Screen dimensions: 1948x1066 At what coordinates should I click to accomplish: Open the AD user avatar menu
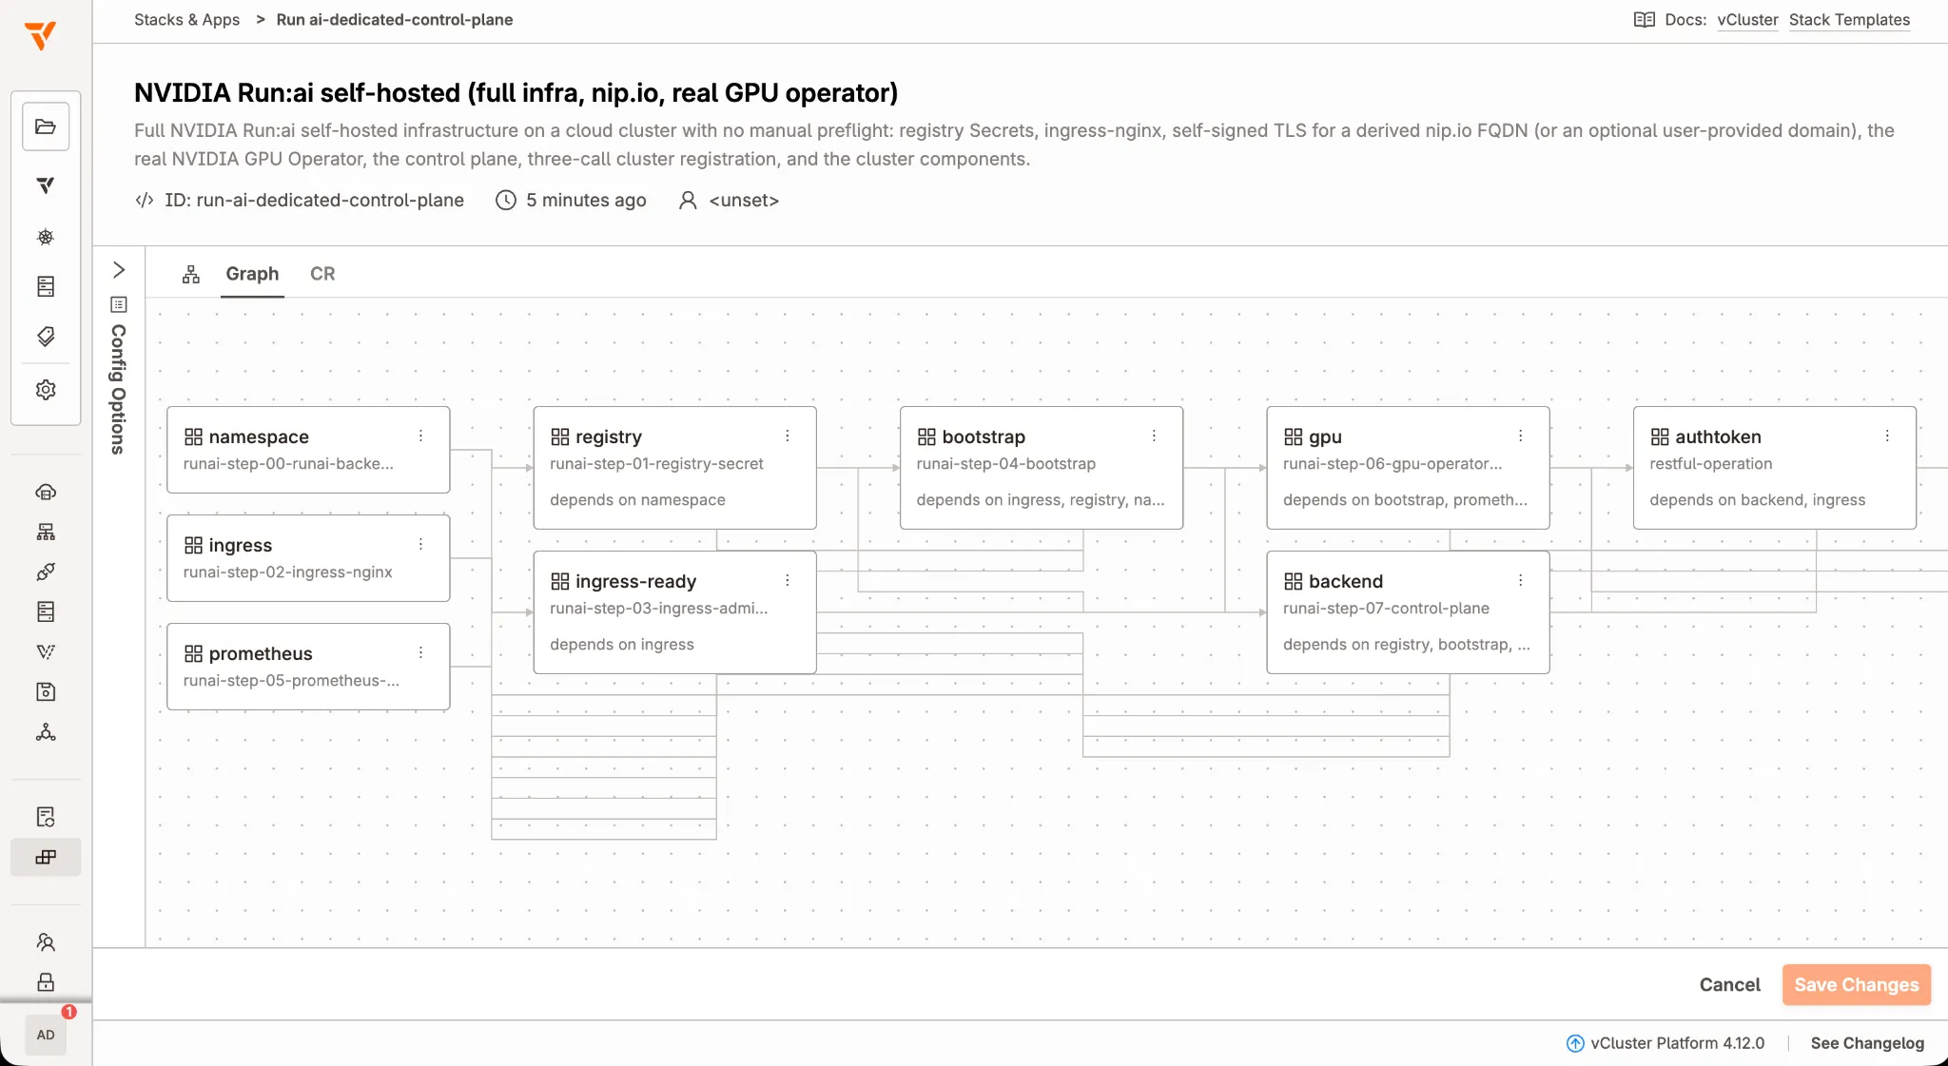coord(46,1036)
